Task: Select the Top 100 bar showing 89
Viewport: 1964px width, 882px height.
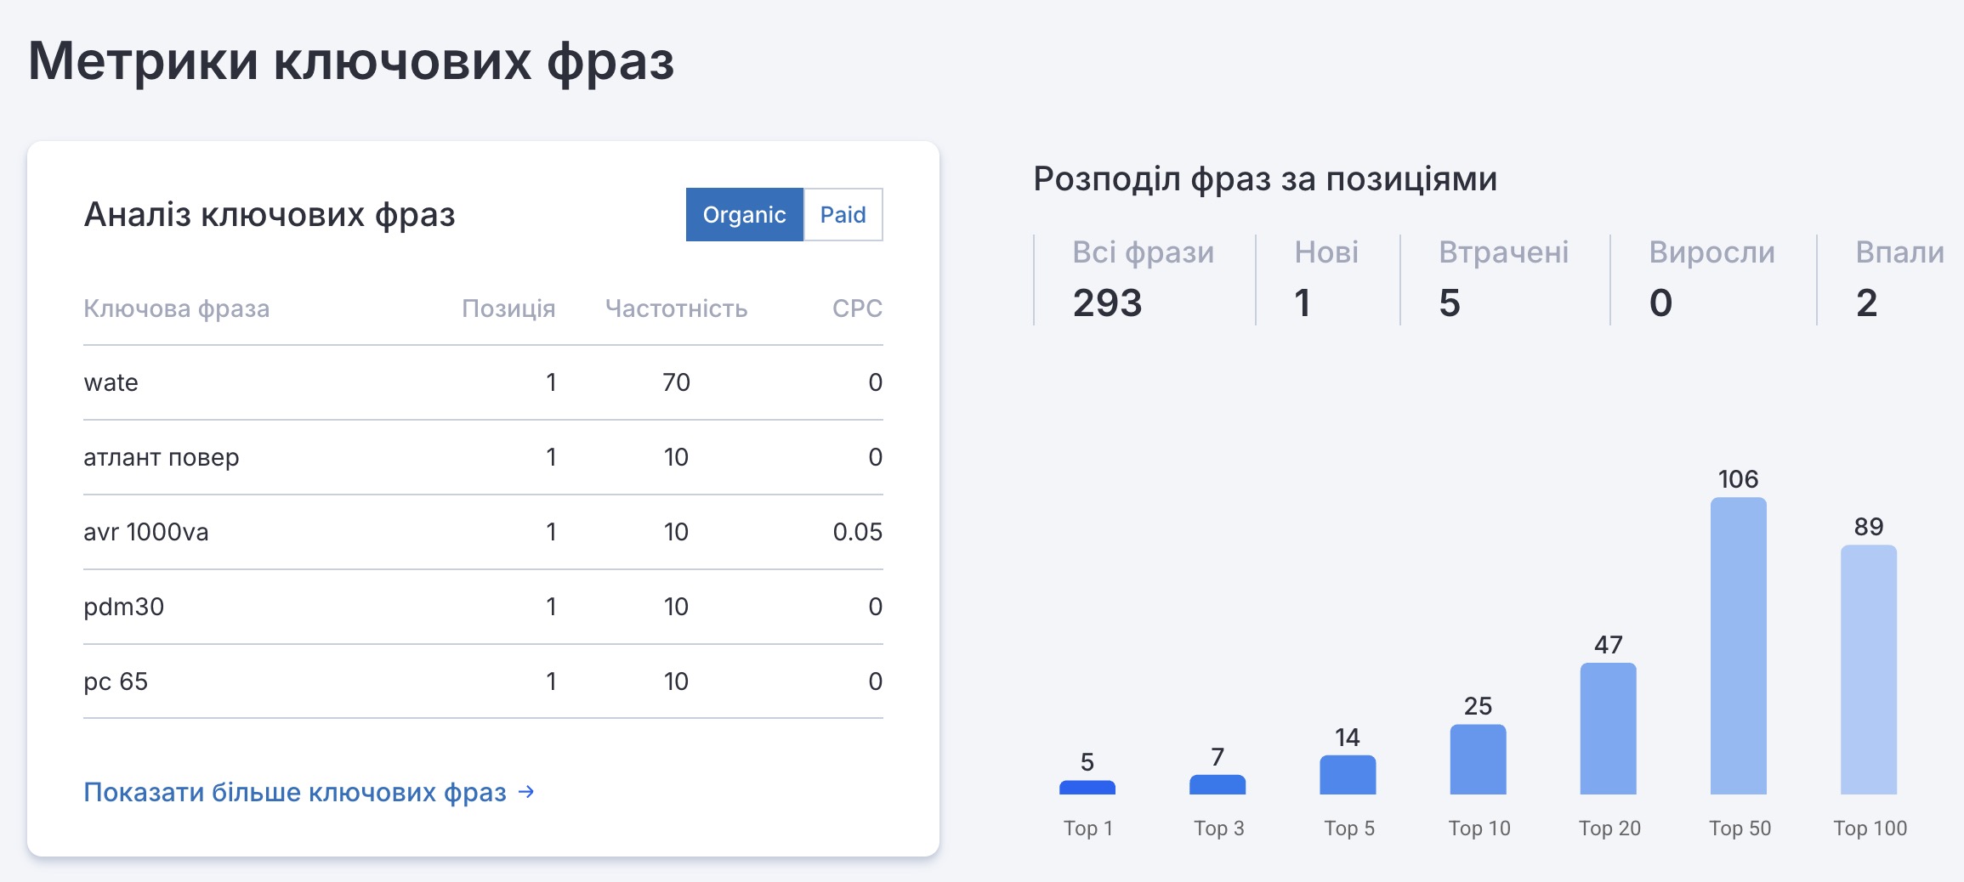Action: [x=1868, y=670]
